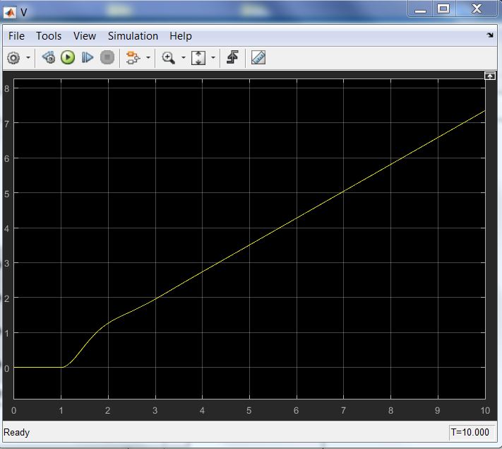Click the Highlight Simulink Block icon

(x=133, y=58)
